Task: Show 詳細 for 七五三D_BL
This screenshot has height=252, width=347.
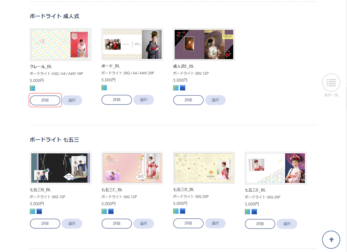Action: [x=188, y=223]
